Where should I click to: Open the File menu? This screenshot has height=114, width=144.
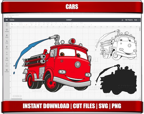[x=5, y=17]
